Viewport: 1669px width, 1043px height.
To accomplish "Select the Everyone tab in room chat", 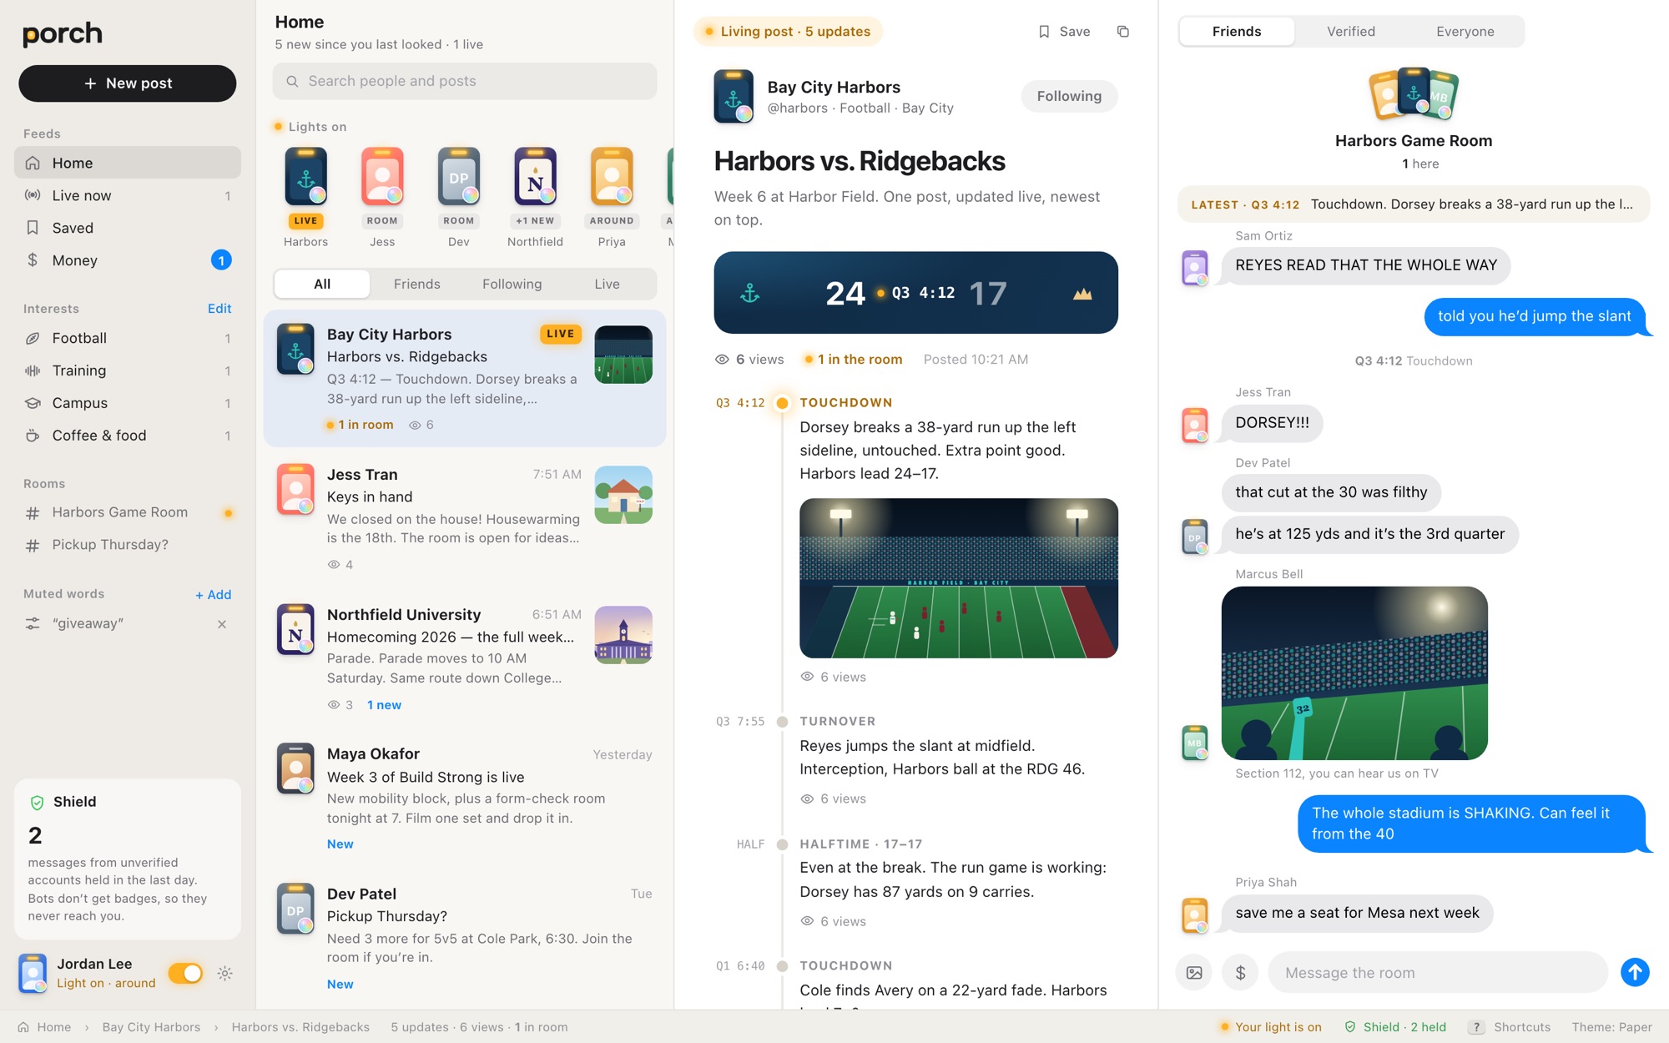I will (x=1465, y=32).
